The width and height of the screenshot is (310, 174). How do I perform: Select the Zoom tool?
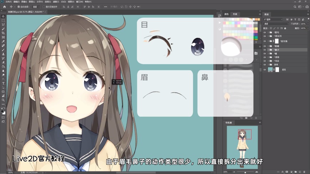coord(3,100)
